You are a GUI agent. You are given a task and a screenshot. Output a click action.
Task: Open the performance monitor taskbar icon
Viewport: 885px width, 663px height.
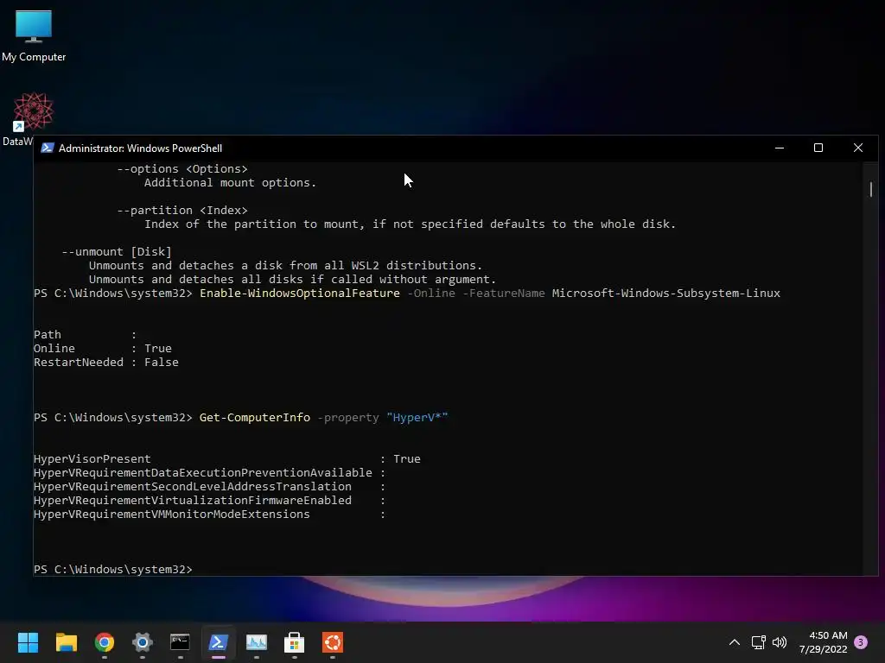(256, 642)
